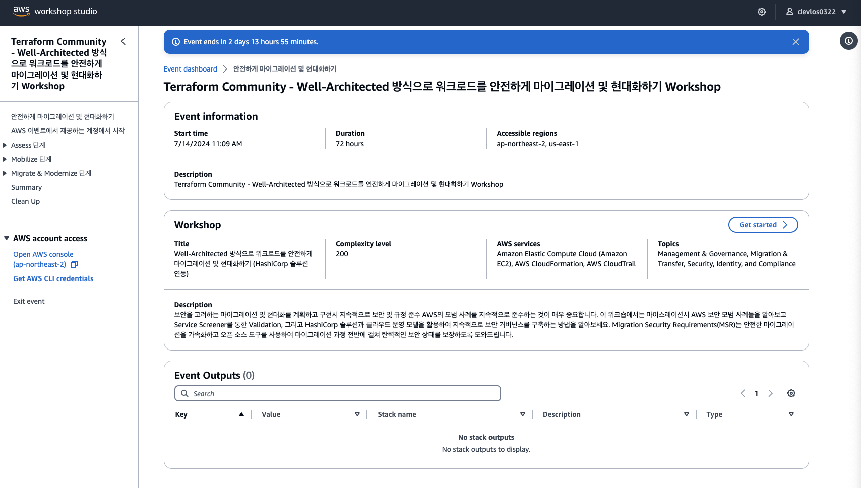Viewport: 861px width, 488px height.
Task: Collapse the left navigation sidebar
Action: (x=123, y=41)
